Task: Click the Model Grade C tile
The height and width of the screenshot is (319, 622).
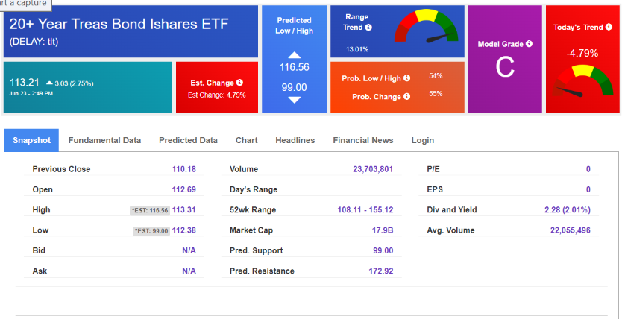Action: click(505, 67)
